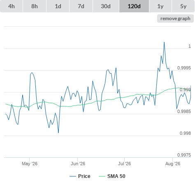
Task: Click the remove graph button
Action: pos(175,18)
